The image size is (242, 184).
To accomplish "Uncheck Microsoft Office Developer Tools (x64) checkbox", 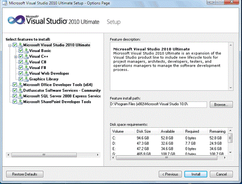I will (15, 85).
